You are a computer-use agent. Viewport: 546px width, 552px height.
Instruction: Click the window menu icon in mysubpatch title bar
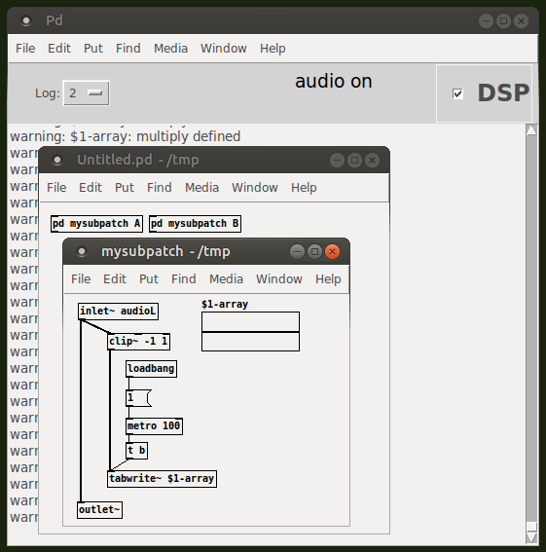coord(82,252)
